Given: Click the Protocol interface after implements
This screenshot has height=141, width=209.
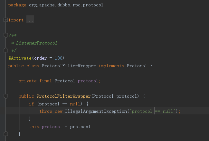Looking at the screenshot, I should pos(137,66).
